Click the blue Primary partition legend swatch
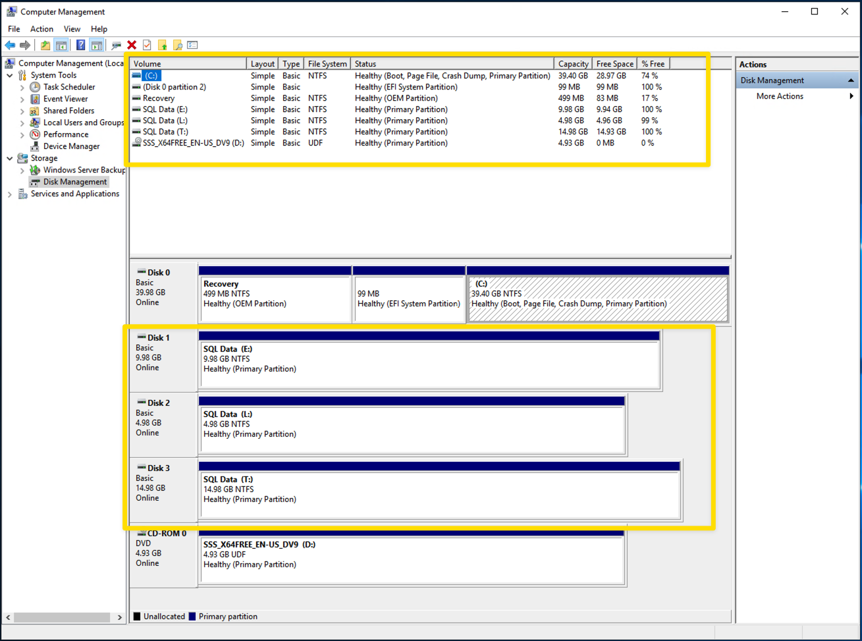862x641 pixels. 192,617
